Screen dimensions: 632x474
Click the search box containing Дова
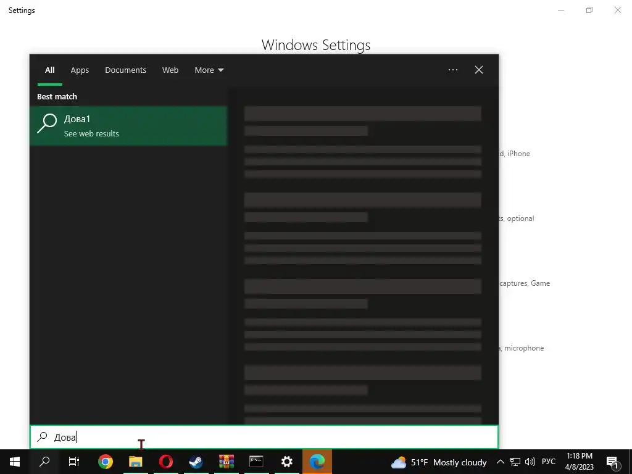tap(264, 437)
